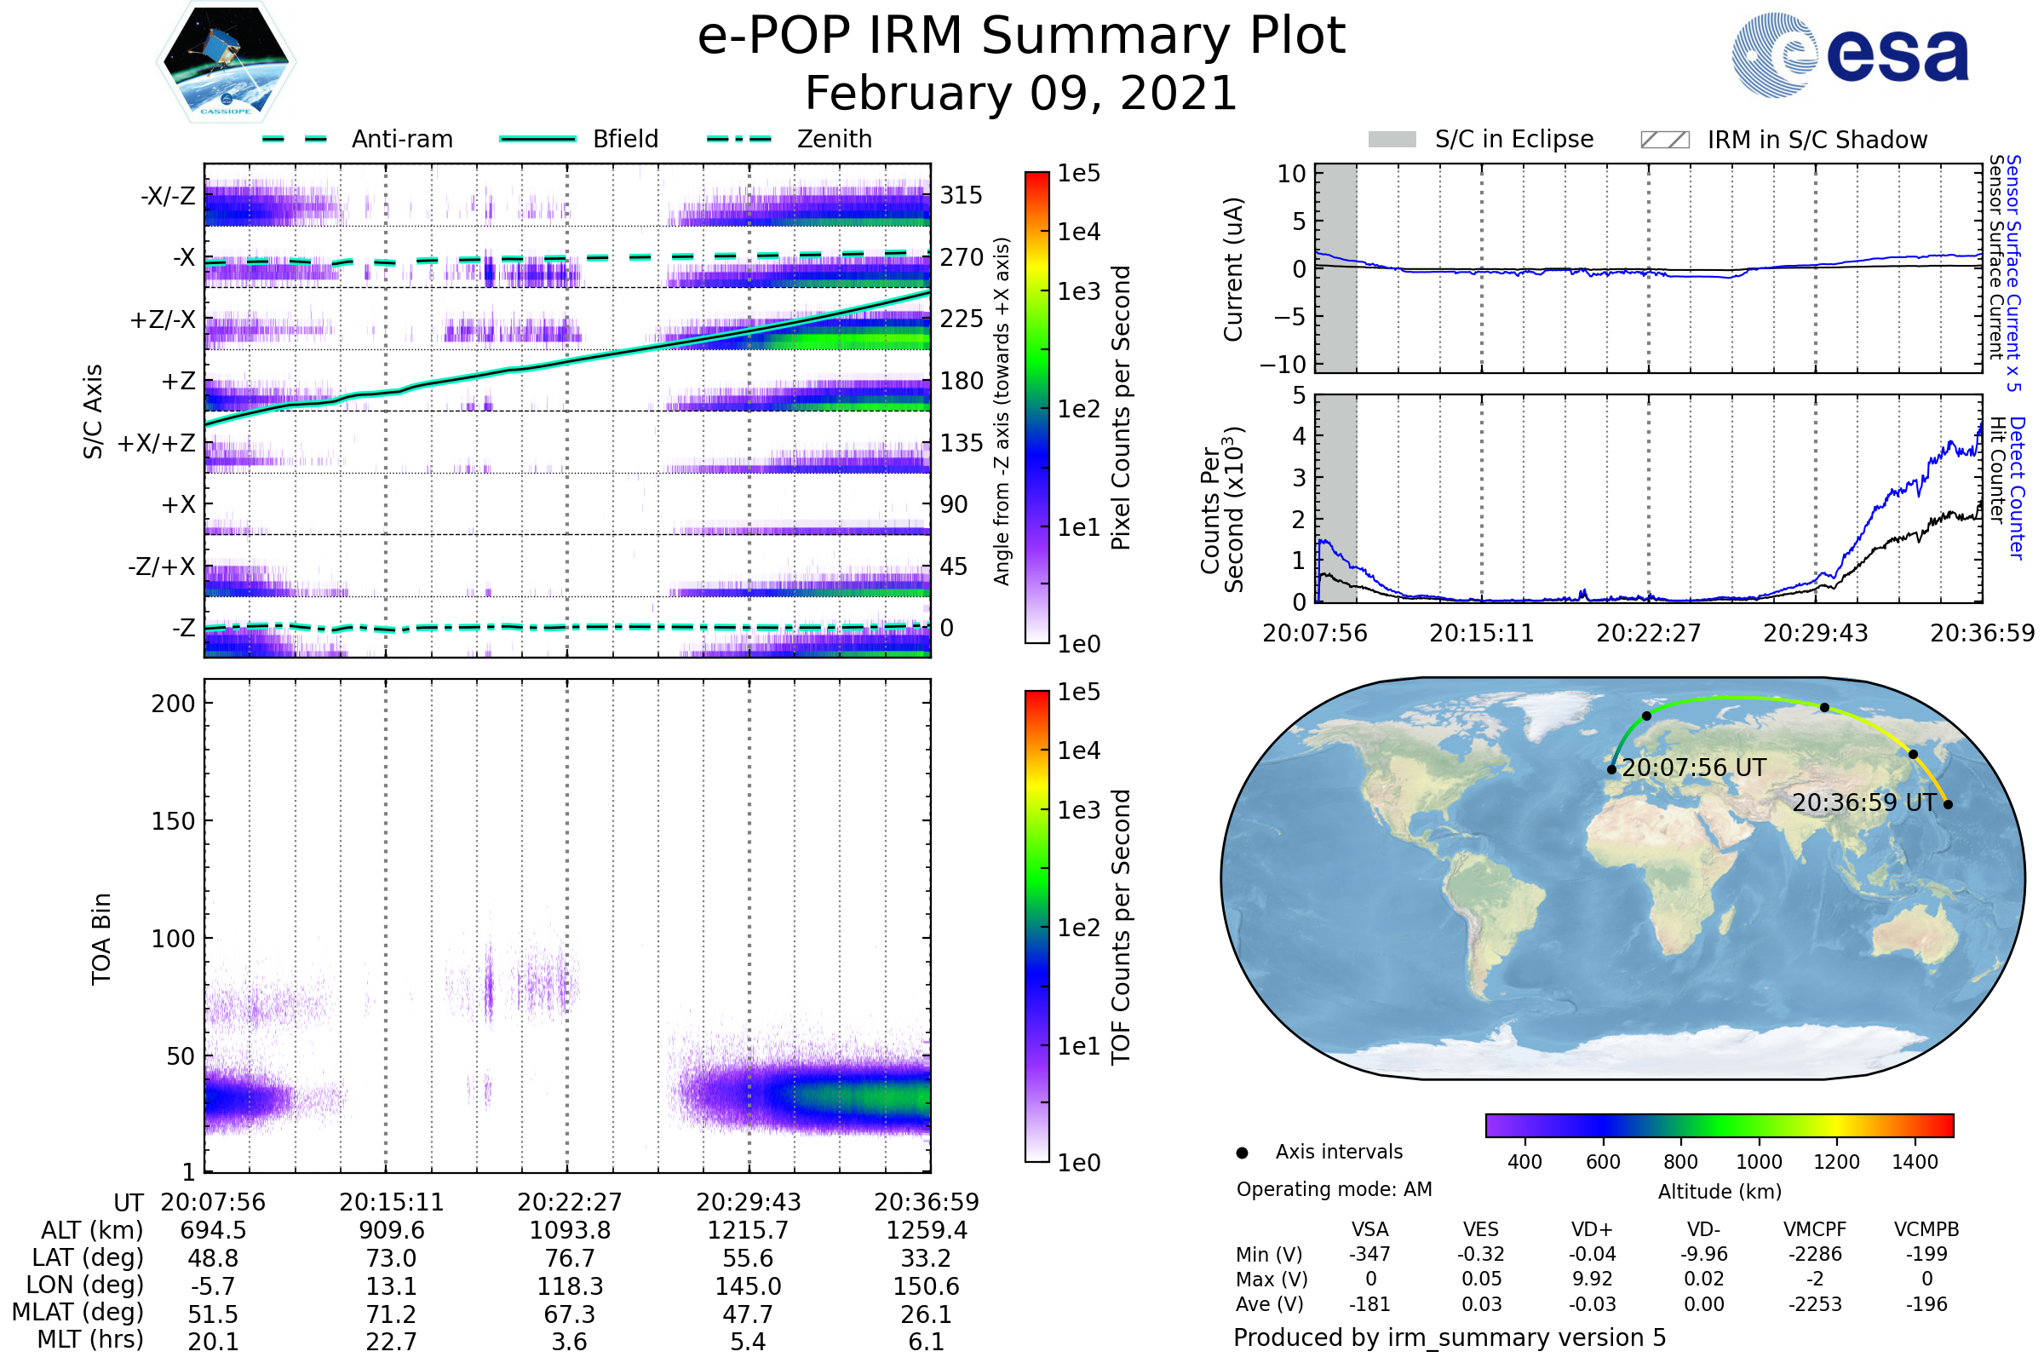Viewport: 2044px width, 1363px height.
Task: Click the IRM in S/C Shadow hatched patch
Action: point(1665,140)
